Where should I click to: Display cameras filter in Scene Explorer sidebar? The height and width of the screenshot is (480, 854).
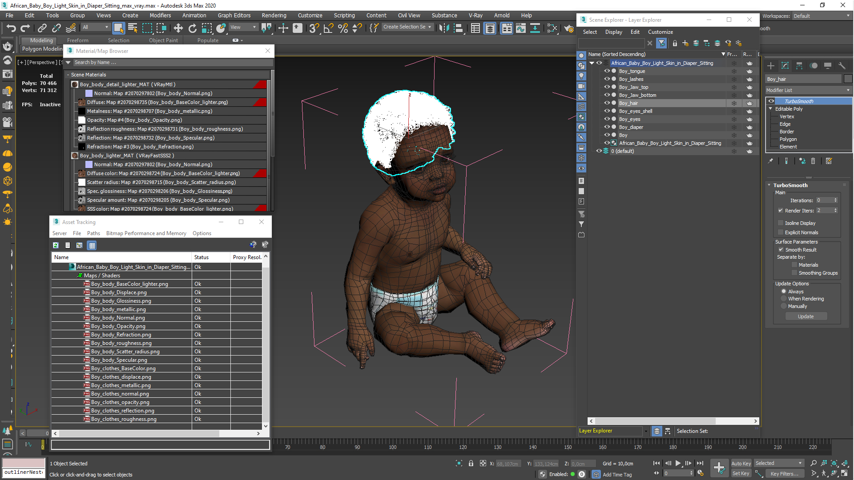tap(581, 86)
